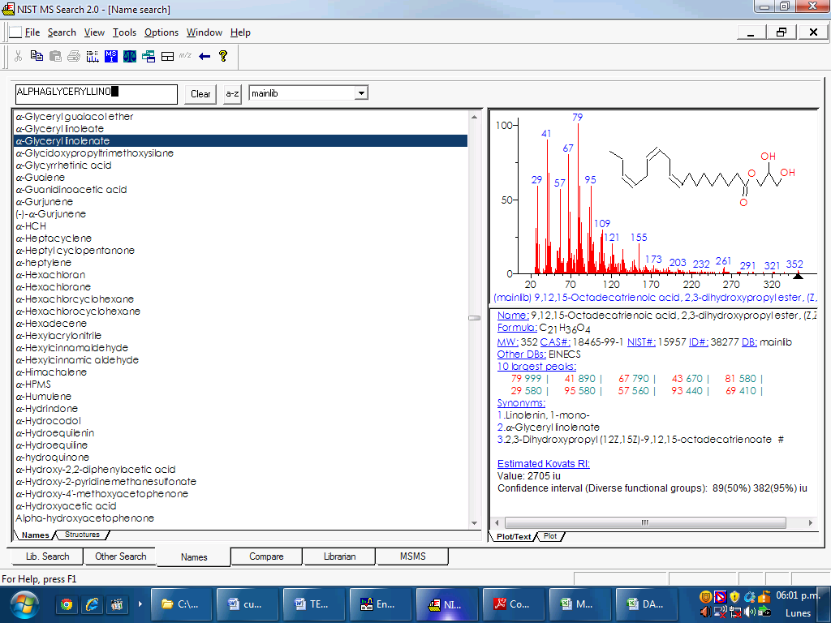Click the Estimated Kovats RI link

point(543,463)
